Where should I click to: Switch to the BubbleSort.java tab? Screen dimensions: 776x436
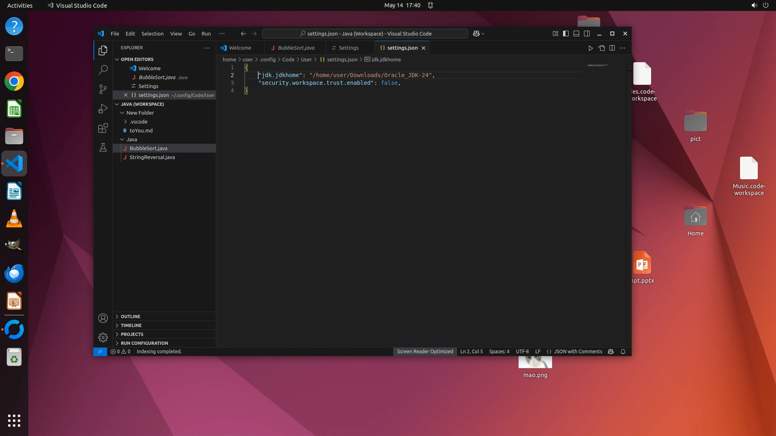tap(295, 48)
